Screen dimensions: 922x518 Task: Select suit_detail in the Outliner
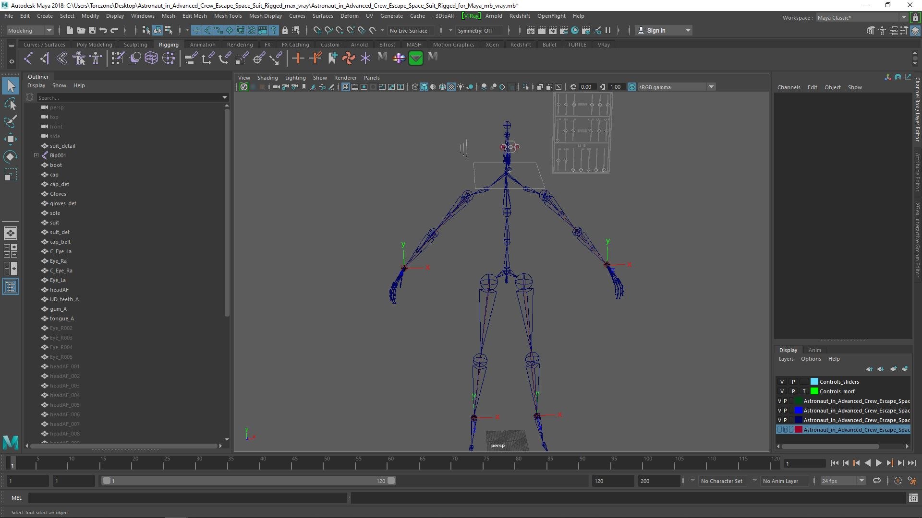point(62,146)
